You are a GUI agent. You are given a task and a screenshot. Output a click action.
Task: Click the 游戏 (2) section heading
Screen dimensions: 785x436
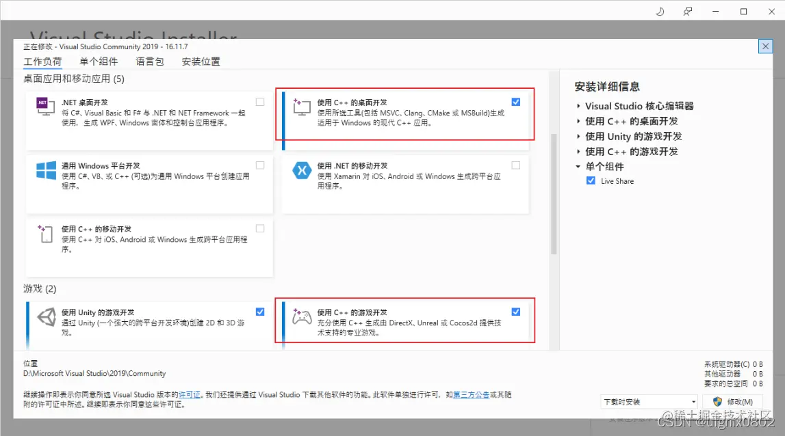tap(40, 288)
